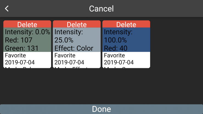203x114 pixels.
Task: Click the Intensity: 0.0% text line
Action: pos(27,32)
